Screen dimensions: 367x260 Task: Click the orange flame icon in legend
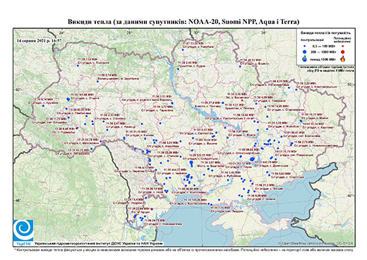(x=343, y=59)
